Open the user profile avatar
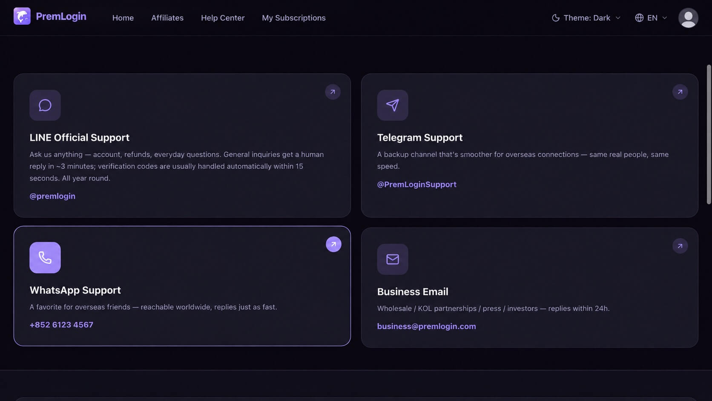 click(x=688, y=18)
